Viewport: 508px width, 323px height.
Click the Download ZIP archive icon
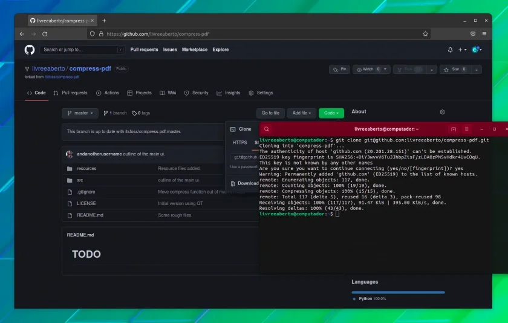coord(233,184)
